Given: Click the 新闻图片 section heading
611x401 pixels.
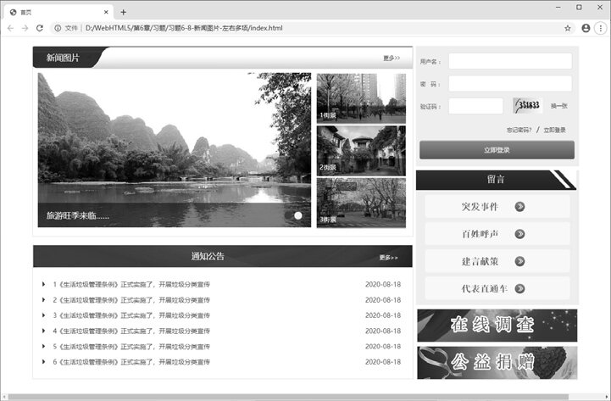Looking at the screenshot, I should (63, 58).
